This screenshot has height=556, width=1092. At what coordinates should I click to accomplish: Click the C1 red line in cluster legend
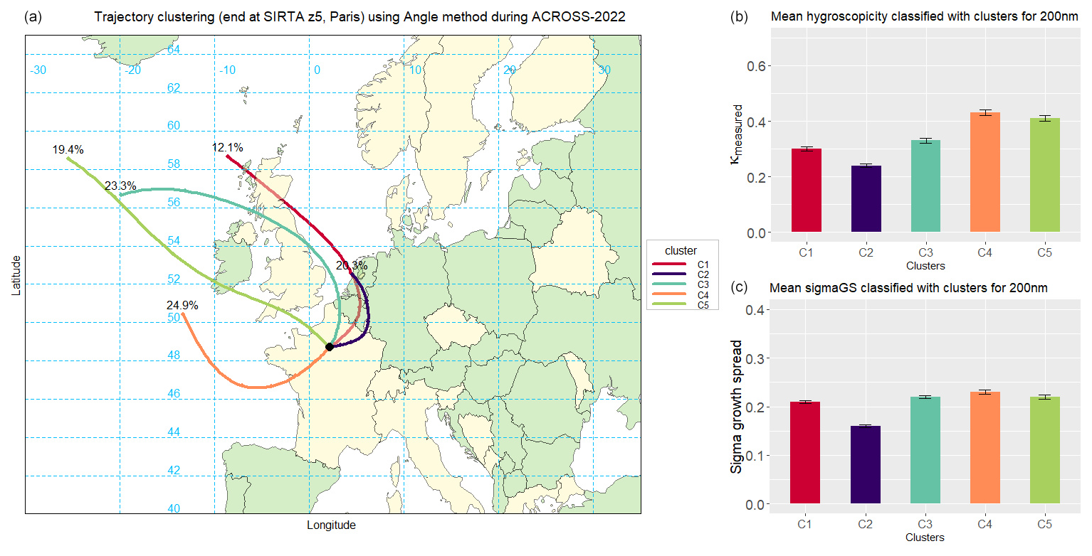click(x=670, y=264)
